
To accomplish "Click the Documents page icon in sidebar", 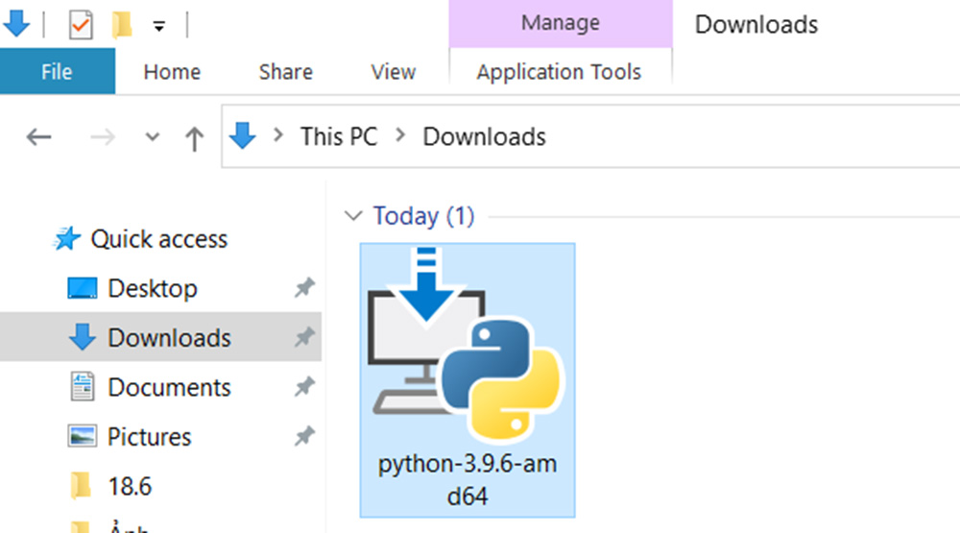I will point(82,387).
